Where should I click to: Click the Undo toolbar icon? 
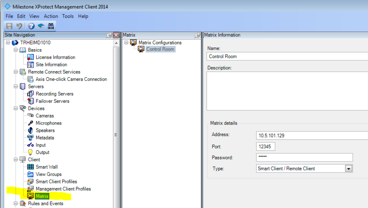[x=19, y=26]
